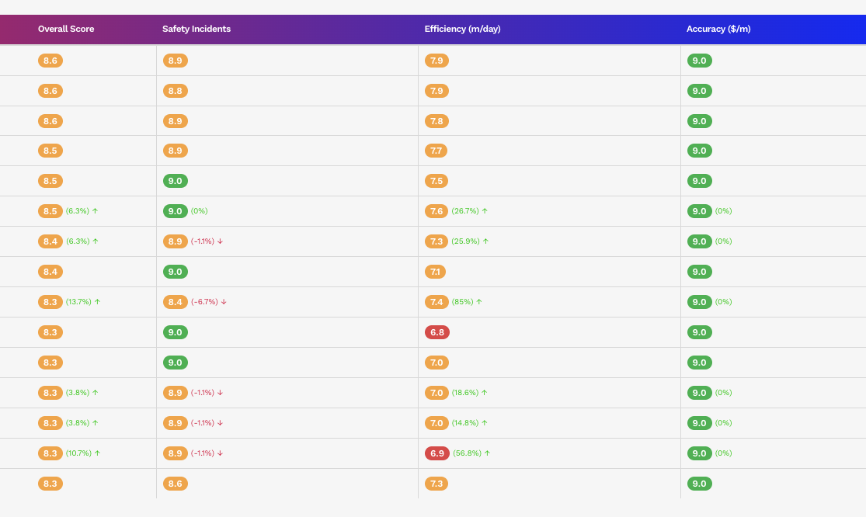Click the down arrow beside (-6.7%)
Screen dimensions: 866x517
pyautogui.click(x=224, y=302)
